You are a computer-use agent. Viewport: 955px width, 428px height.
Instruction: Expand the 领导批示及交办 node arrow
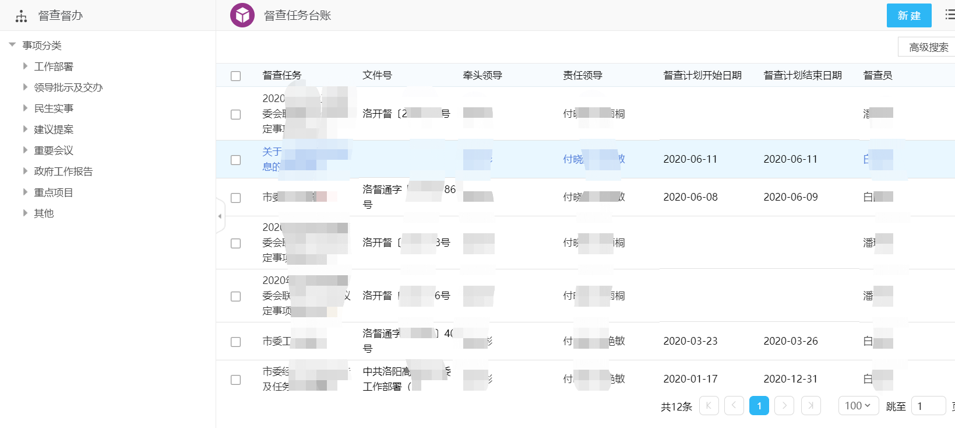tap(25, 87)
